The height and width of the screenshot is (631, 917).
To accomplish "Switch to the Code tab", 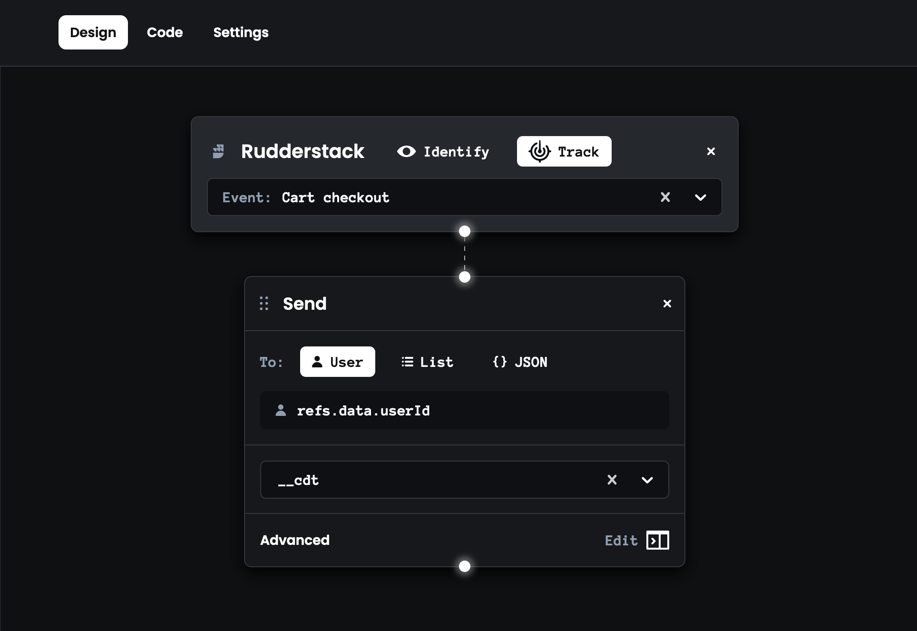I will (x=165, y=32).
